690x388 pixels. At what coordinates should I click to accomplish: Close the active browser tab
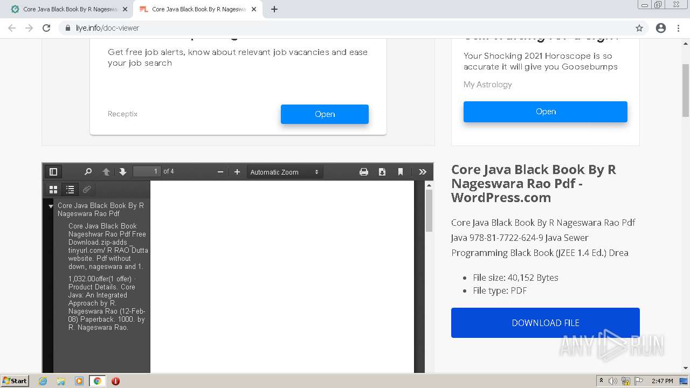(254, 9)
